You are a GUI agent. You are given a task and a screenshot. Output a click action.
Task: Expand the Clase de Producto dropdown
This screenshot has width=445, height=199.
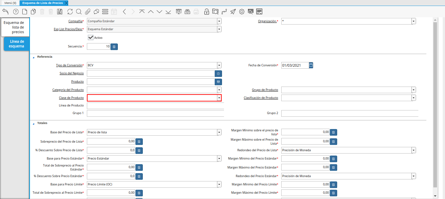[219, 98]
